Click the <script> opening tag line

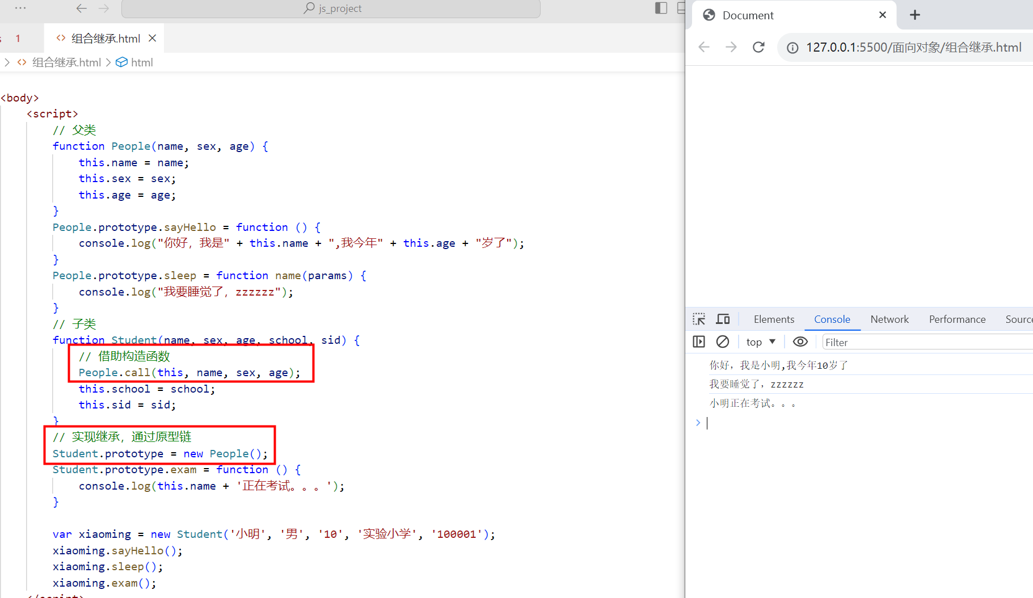tap(52, 114)
